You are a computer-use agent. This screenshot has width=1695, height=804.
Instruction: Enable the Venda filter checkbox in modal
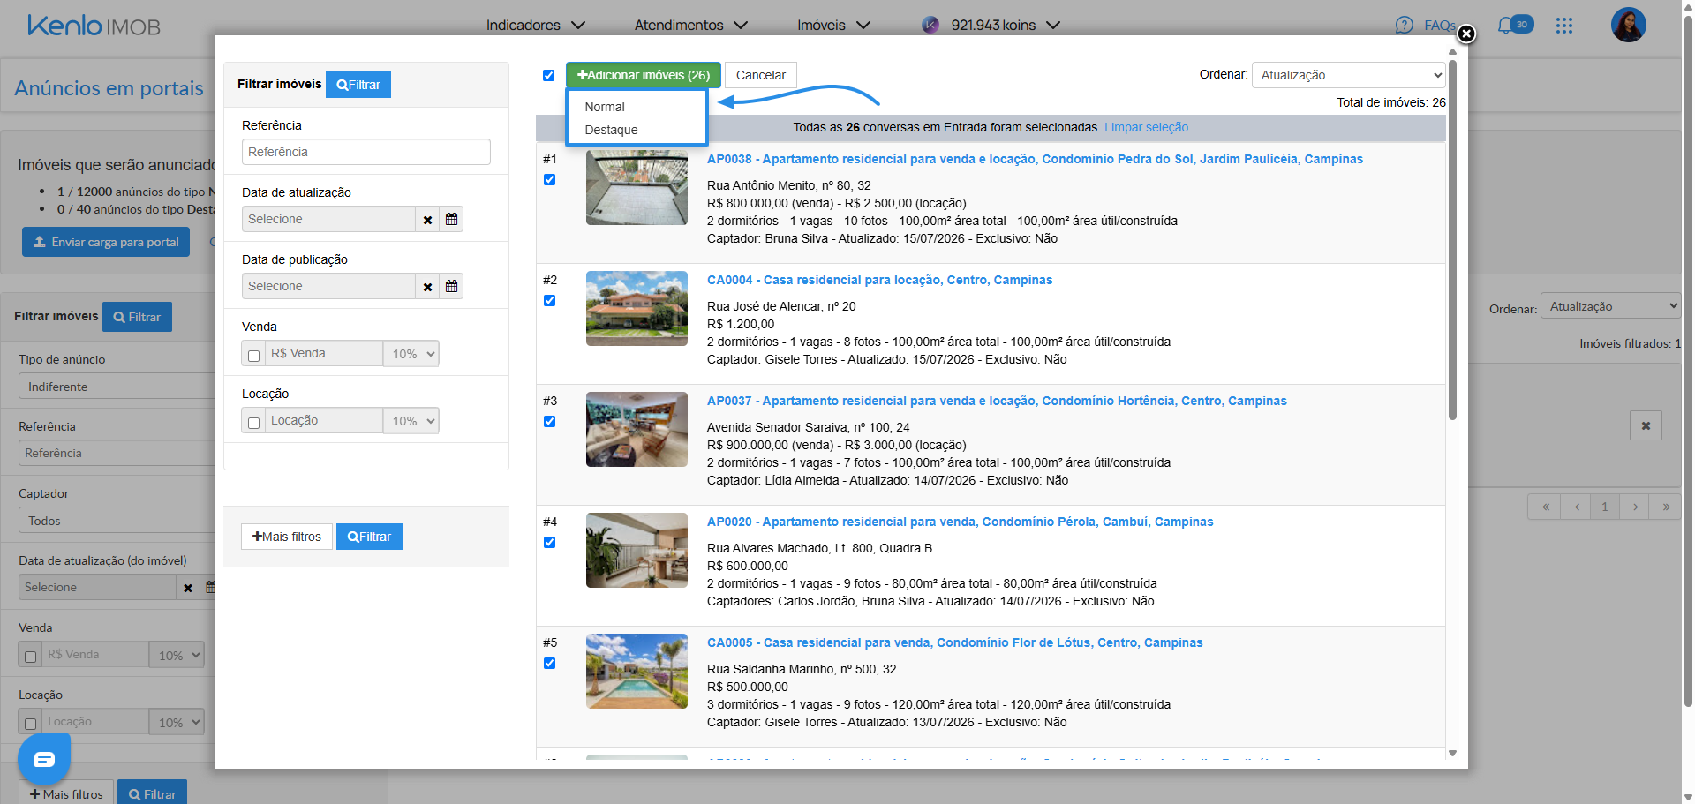pos(253,355)
